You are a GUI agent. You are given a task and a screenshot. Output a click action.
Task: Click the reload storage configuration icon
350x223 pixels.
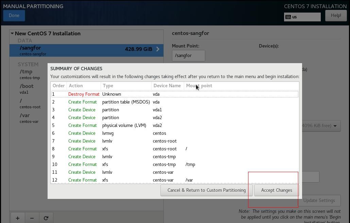[x=46, y=218]
